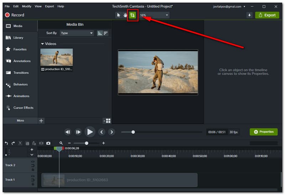Open the Annotations panel
The image size is (285, 195).
click(x=20, y=61)
